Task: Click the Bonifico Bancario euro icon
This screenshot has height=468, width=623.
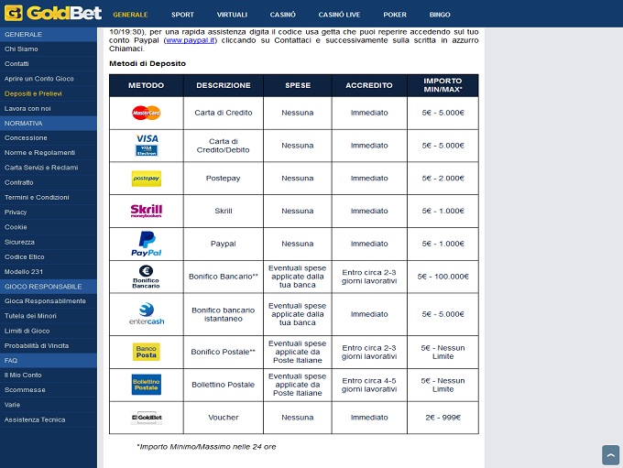Action: (146, 277)
